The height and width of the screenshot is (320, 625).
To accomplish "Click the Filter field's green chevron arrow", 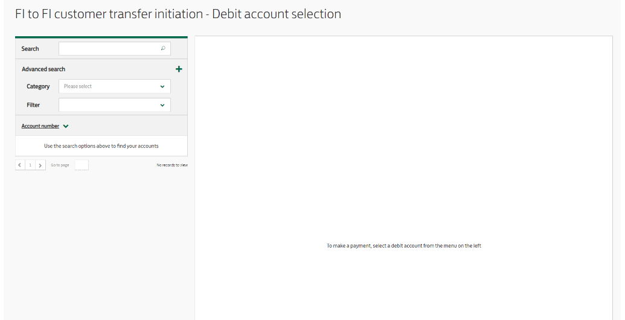I will coord(162,105).
